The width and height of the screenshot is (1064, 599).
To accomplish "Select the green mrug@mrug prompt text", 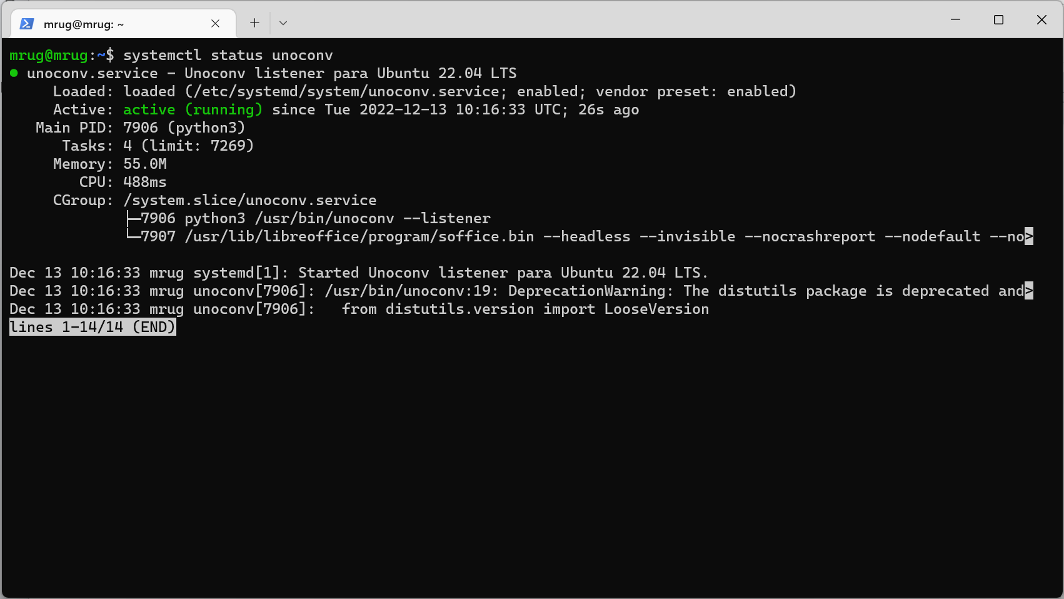I will [50, 55].
